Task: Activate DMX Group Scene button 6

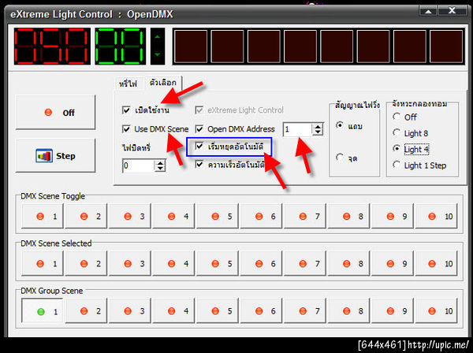Action: click(x=261, y=311)
